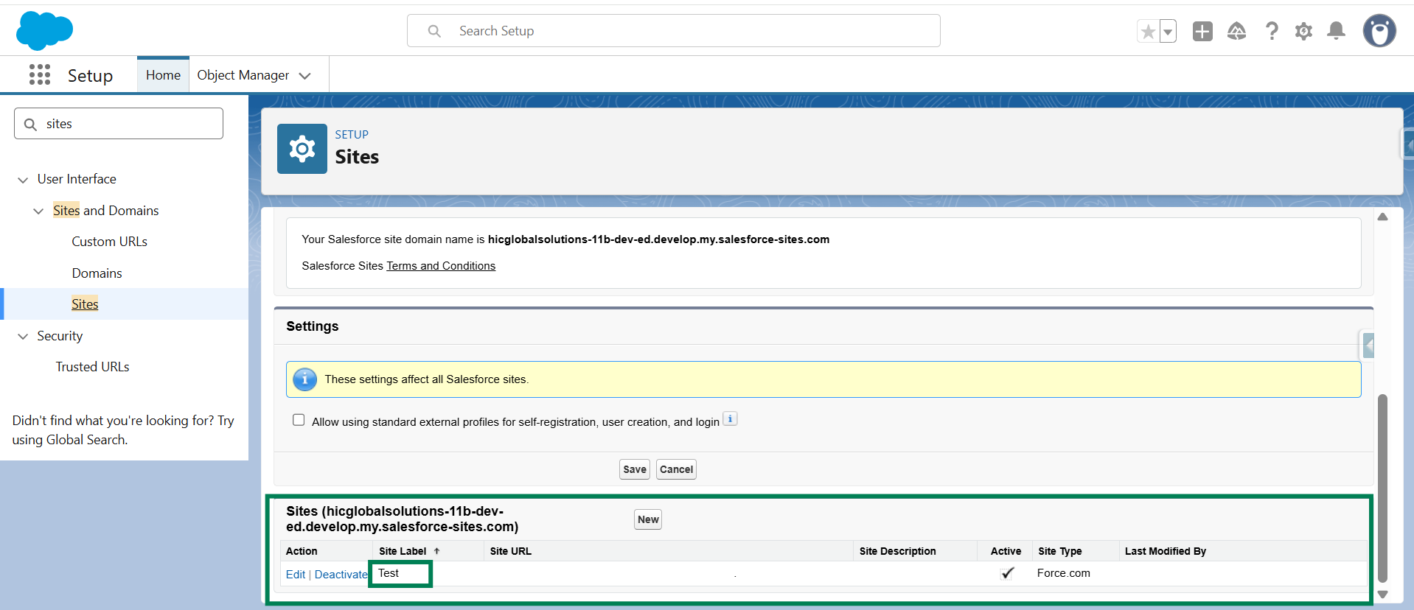Image resolution: width=1414 pixels, height=610 pixels.
Task: Click the Sites and Domains label in the sidebar
Action: (x=106, y=211)
